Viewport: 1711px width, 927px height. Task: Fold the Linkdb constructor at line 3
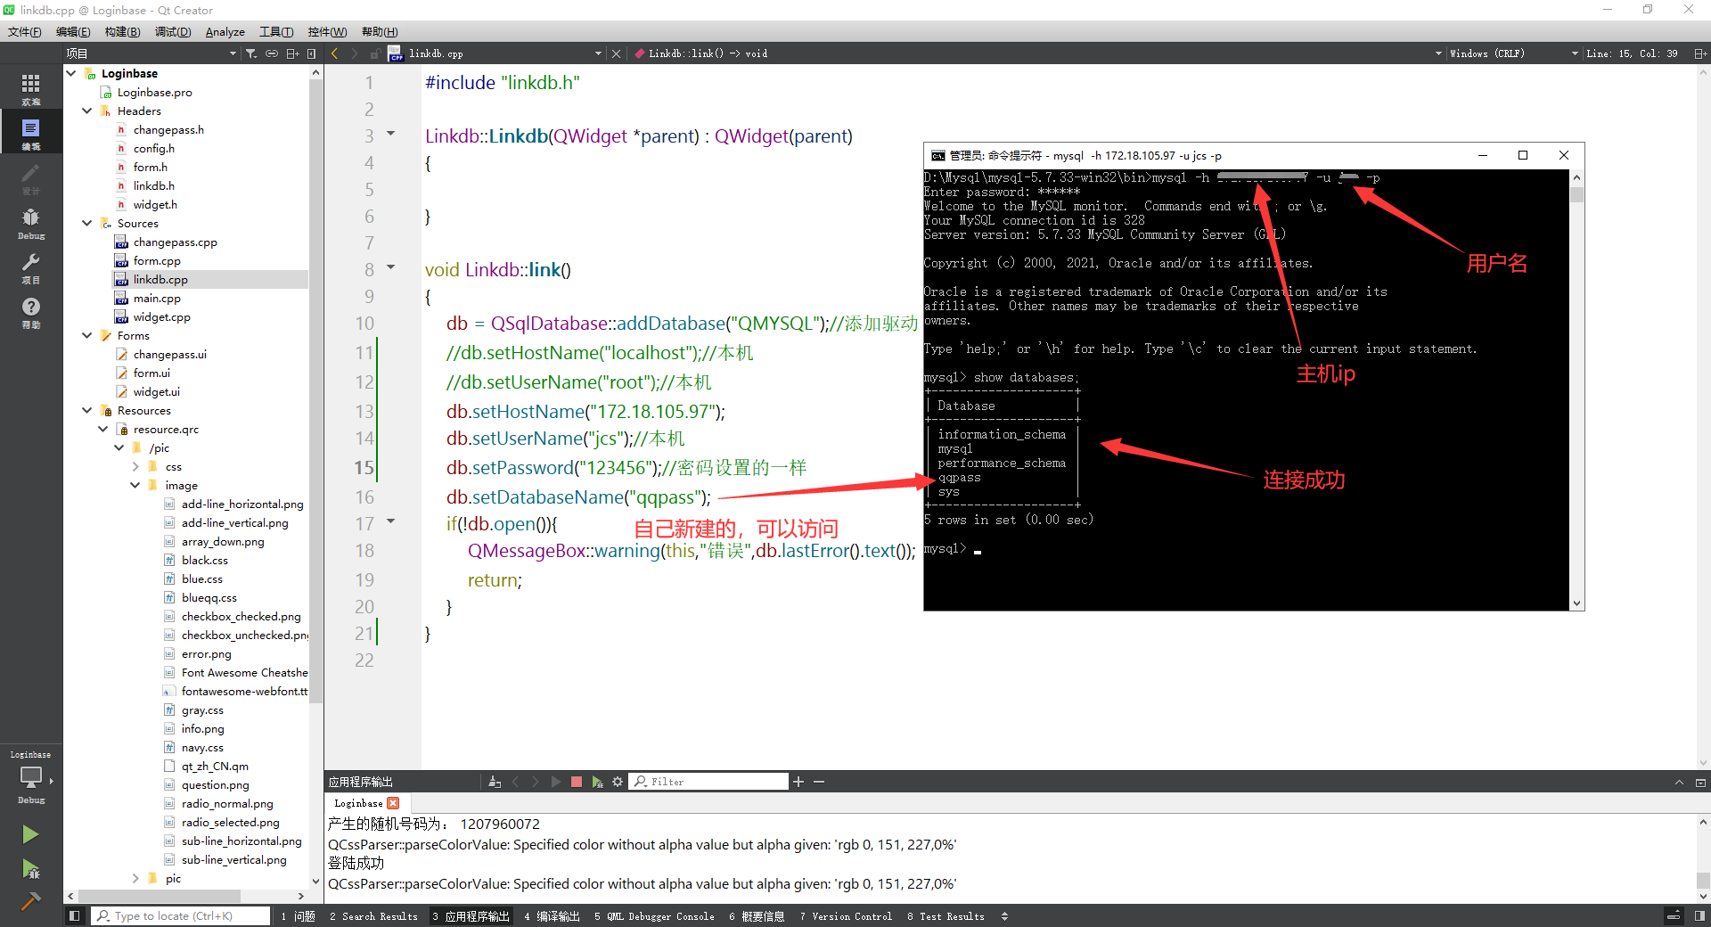coord(390,134)
